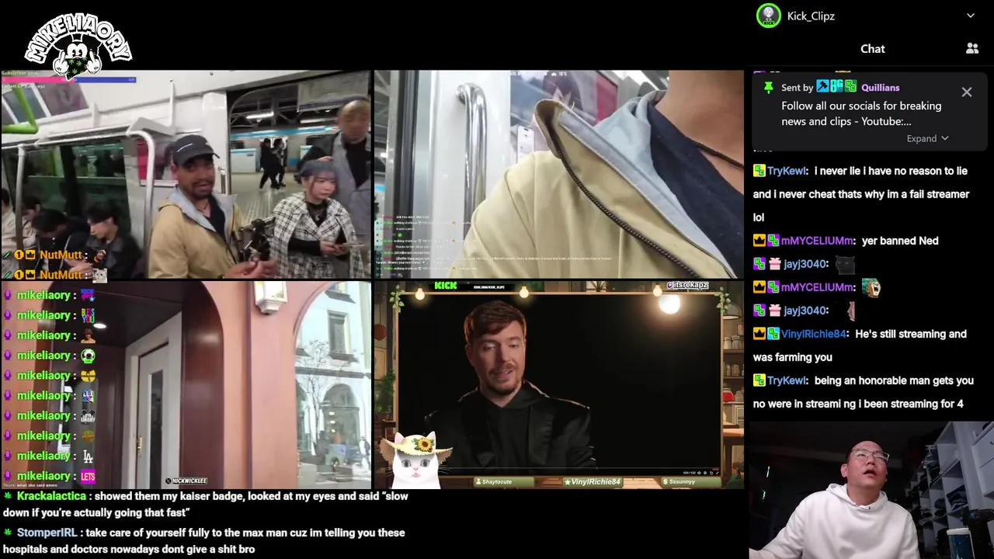The height and width of the screenshot is (559, 994).
Task: Click the webcam overlay of man in white hoodie
Action: click(871, 490)
